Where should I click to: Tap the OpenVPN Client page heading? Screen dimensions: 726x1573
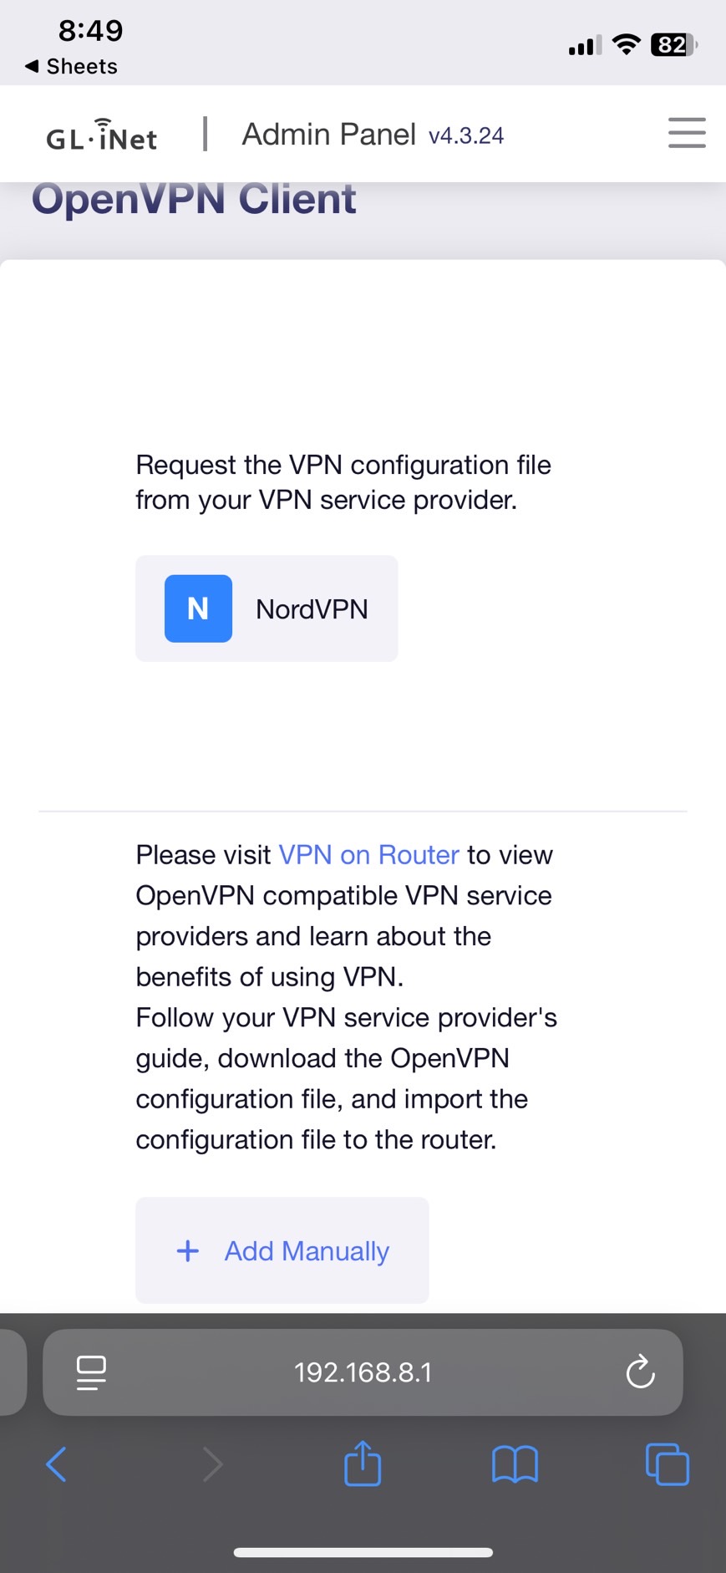point(194,199)
